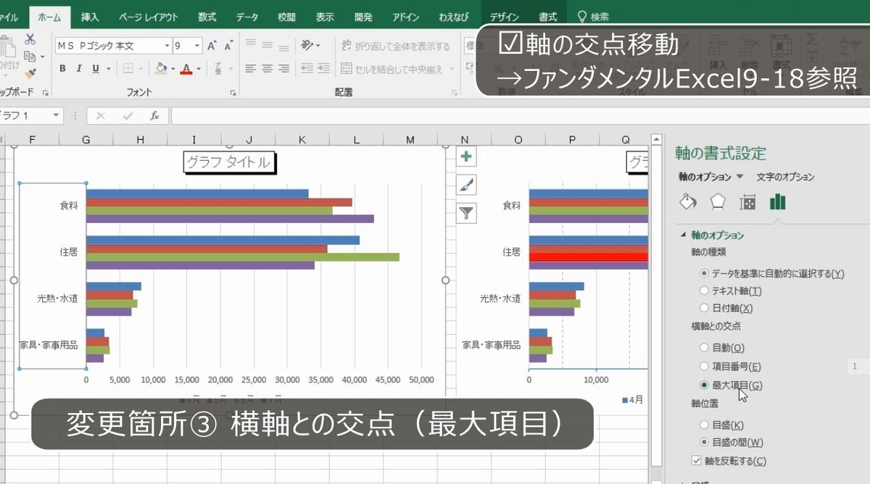This screenshot has width=870, height=484.
Task: Open Chart Filters funnel button
Action: click(466, 212)
